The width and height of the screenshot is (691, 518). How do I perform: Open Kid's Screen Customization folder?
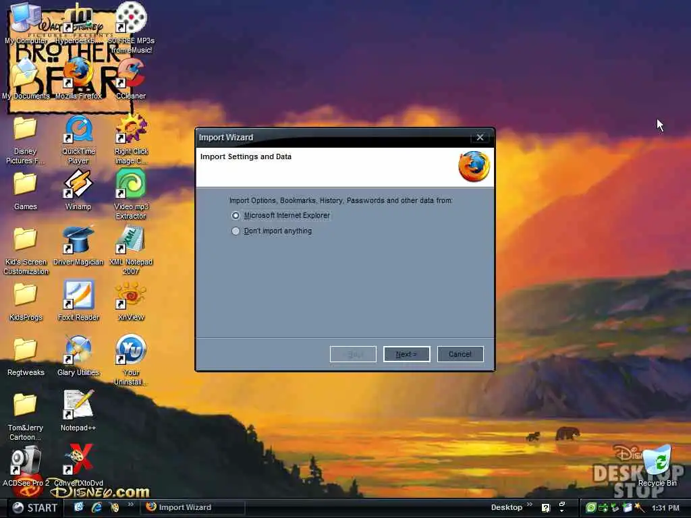pos(25,250)
